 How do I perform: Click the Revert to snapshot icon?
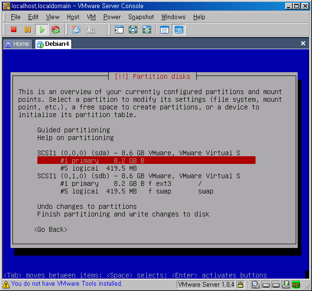tap(90, 30)
